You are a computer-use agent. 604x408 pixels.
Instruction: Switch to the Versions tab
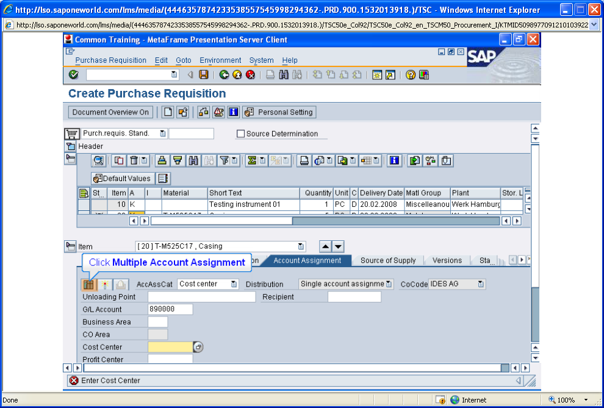click(x=447, y=260)
